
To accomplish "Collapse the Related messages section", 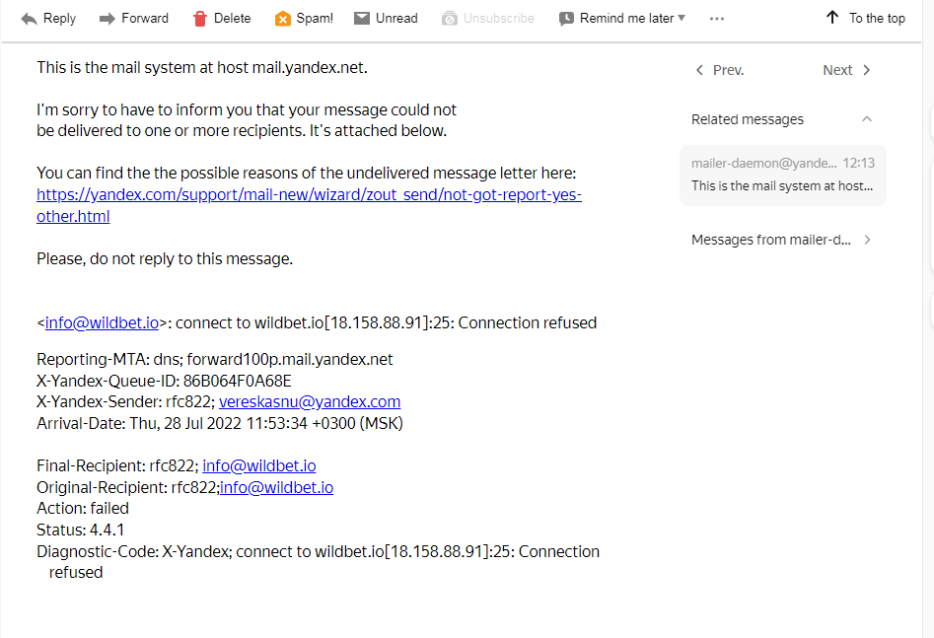I will (x=867, y=119).
